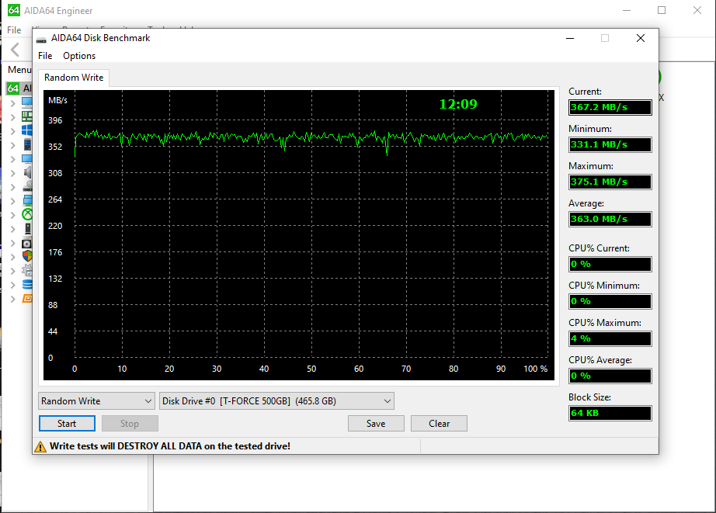Click the Clear button
716x513 pixels.
coord(439,424)
